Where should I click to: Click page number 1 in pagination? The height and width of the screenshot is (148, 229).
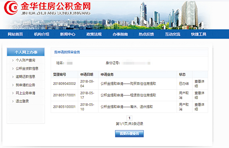129,118
